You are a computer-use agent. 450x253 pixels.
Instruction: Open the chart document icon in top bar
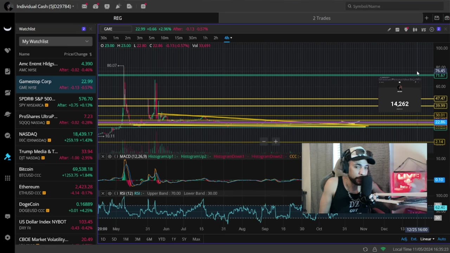(x=129, y=6)
